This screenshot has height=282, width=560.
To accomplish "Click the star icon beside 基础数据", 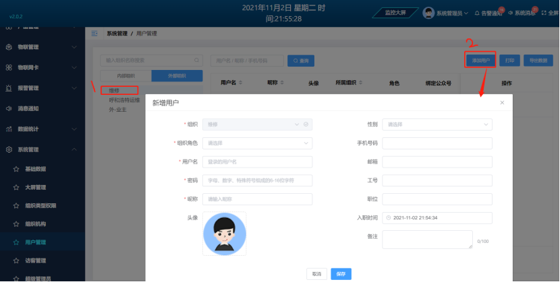I will 16,169.
